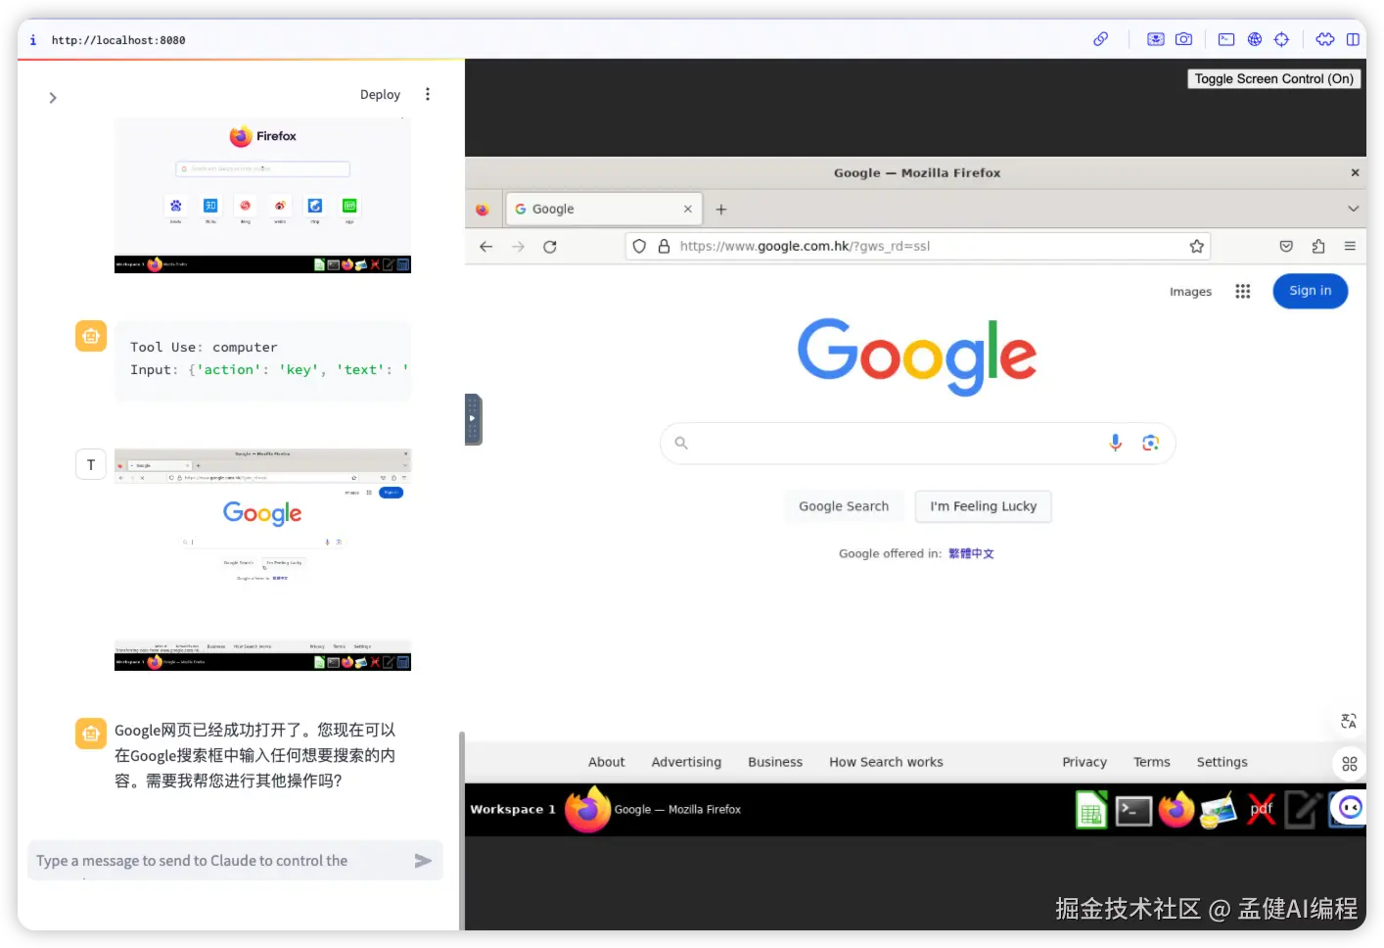Launch the text editor pencil taskbar icon
This screenshot has height=948, width=1384.
[x=1304, y=810]
